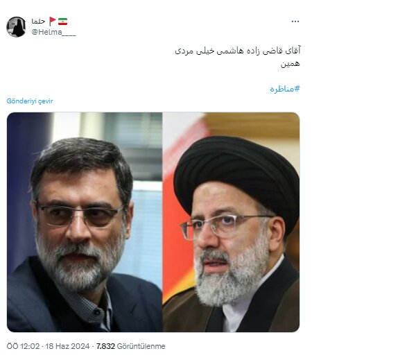Screen dimensions: 416x360
Task: Click the word مردی ending the first line
Action: (183, 51)
